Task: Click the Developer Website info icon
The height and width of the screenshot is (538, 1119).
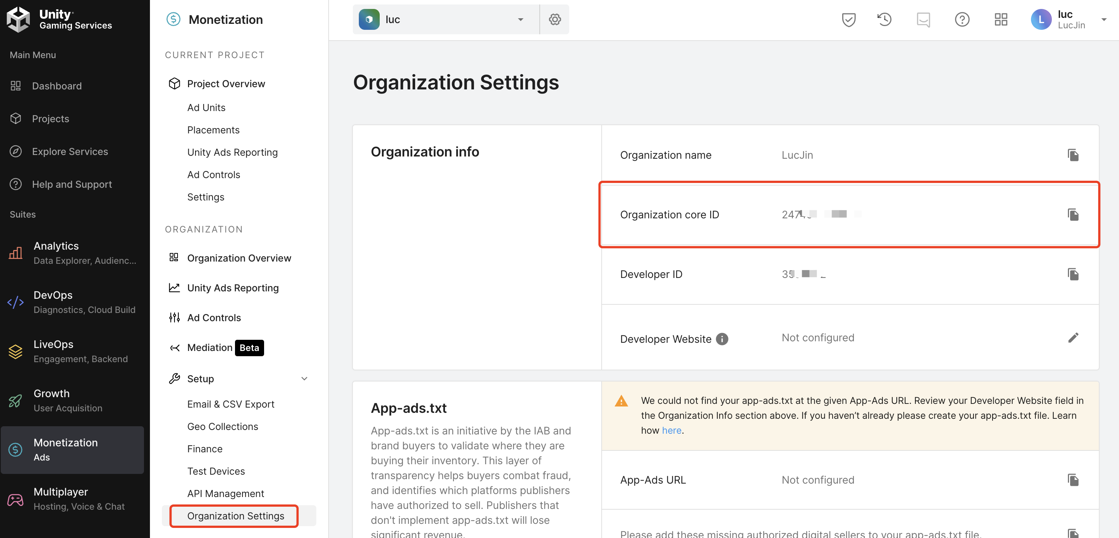Action: (721, 339)
